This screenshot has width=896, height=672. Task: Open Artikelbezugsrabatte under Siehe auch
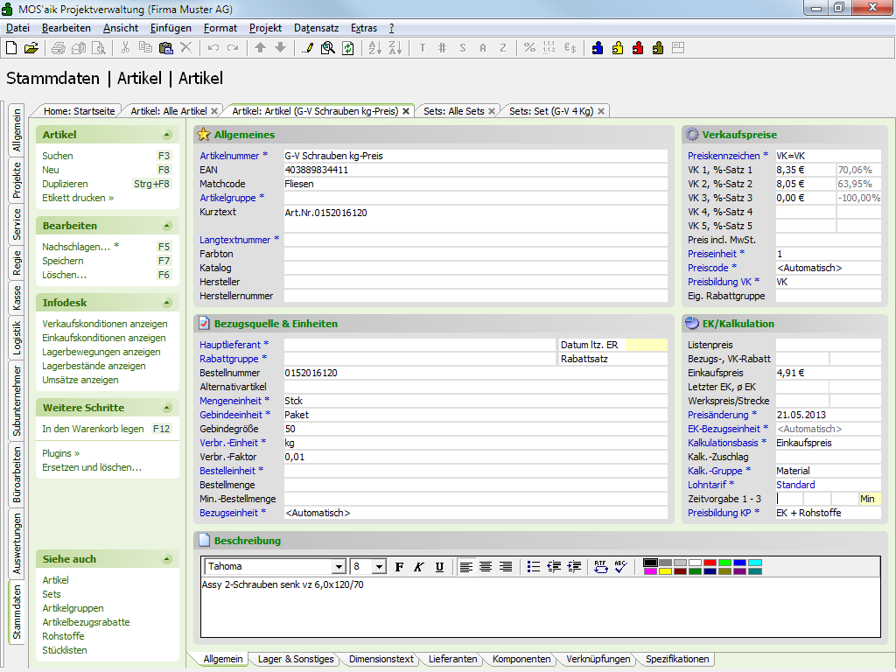[86, 622]
